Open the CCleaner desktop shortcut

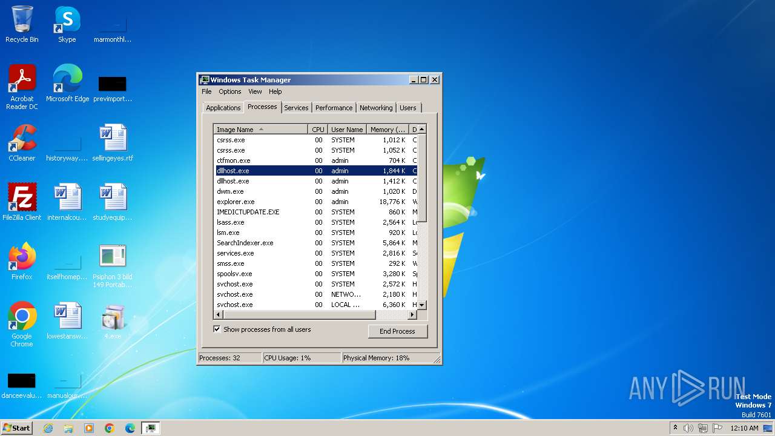point(22,142)
